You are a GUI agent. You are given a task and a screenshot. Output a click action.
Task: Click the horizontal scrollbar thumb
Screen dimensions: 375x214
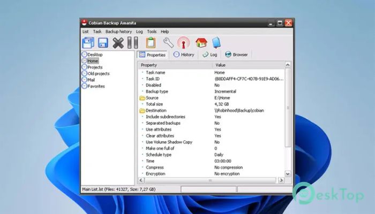click(x=210, y=180)
